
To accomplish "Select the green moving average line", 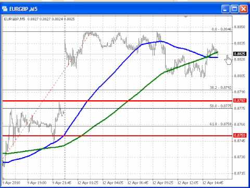I will coord(129,100).
